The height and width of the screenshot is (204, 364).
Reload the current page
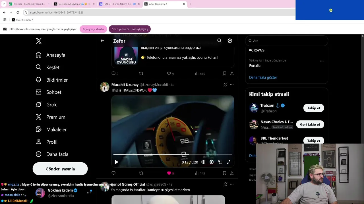pyautogui.click(x=18, y=12)
